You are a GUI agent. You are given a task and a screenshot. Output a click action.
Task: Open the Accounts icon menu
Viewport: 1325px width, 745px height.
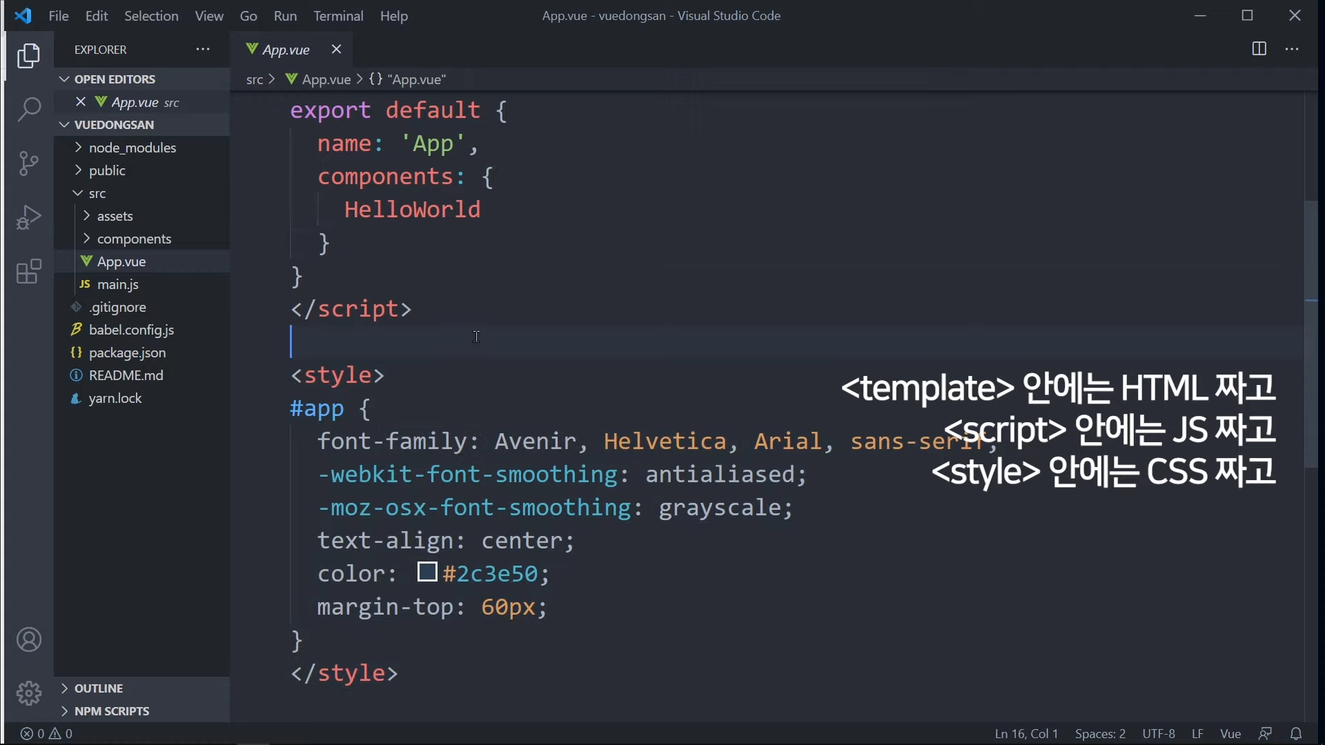[29, 640]
